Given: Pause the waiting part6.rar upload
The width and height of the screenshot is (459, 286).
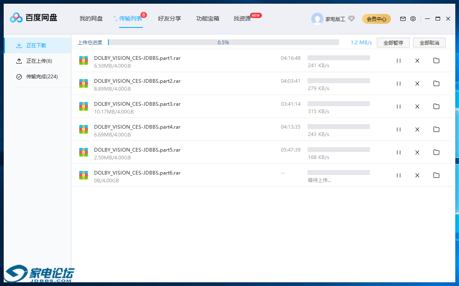Looking at the screenshot, I should (x=398, y=175).
